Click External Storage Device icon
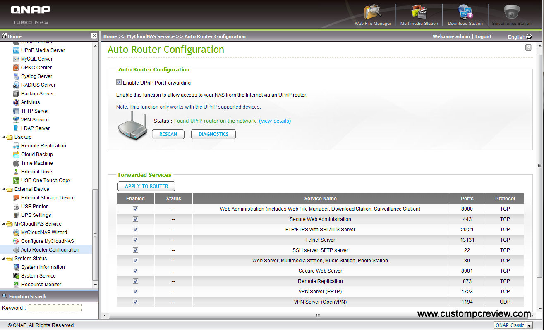This screenshot has width=544, height=330. click(16, 197)
